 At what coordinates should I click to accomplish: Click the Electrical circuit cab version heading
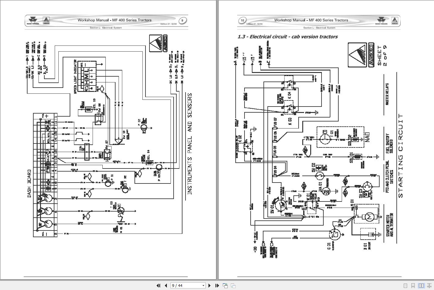pos(288,37)
